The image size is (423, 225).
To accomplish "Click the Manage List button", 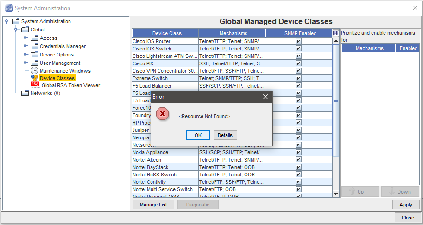I will (153, 205).
